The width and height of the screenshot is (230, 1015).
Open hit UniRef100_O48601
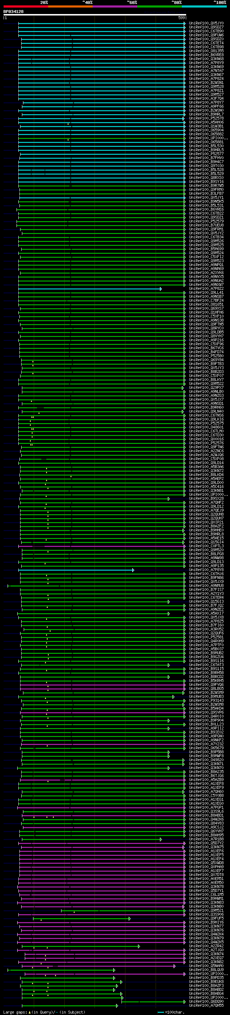coord(206,427)
